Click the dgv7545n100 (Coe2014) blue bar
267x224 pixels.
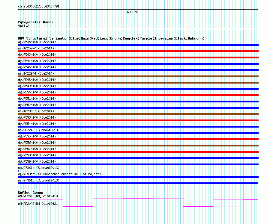click(x=138, y=70)
